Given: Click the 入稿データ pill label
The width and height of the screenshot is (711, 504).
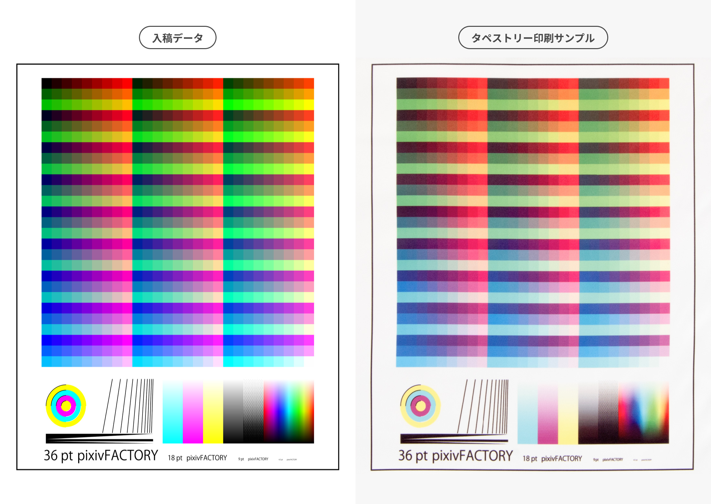Looking at the screenshot, I should click(177, 38).
